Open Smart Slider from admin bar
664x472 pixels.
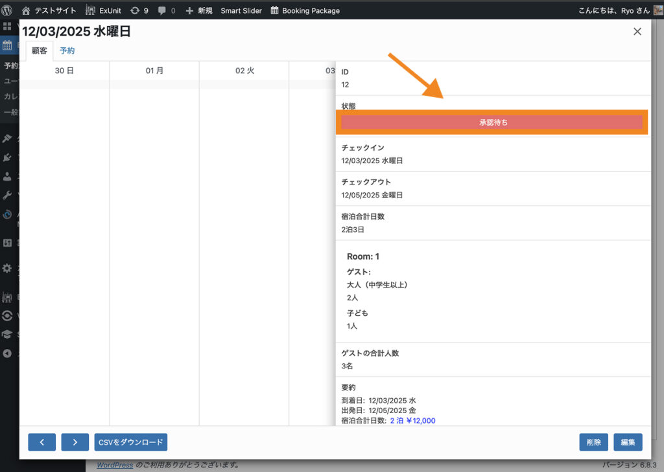tap(241, 10)
